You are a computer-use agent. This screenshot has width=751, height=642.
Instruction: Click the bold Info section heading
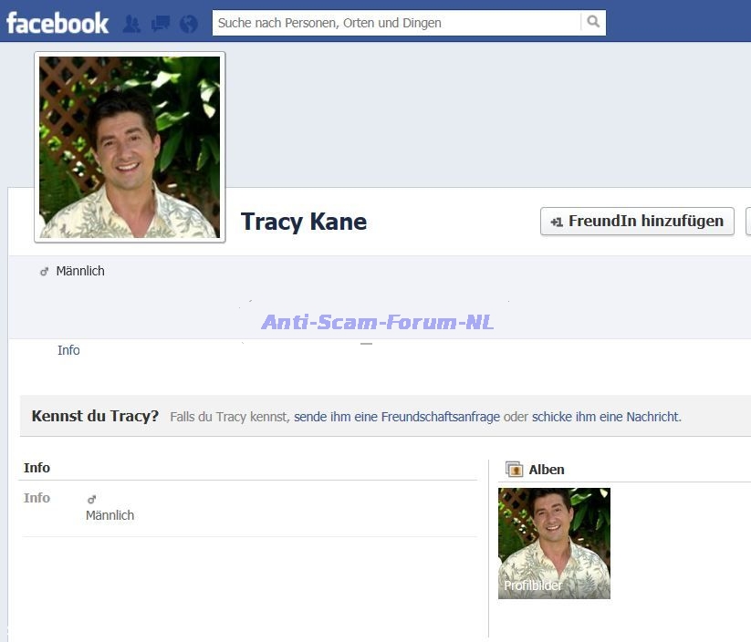37,468
